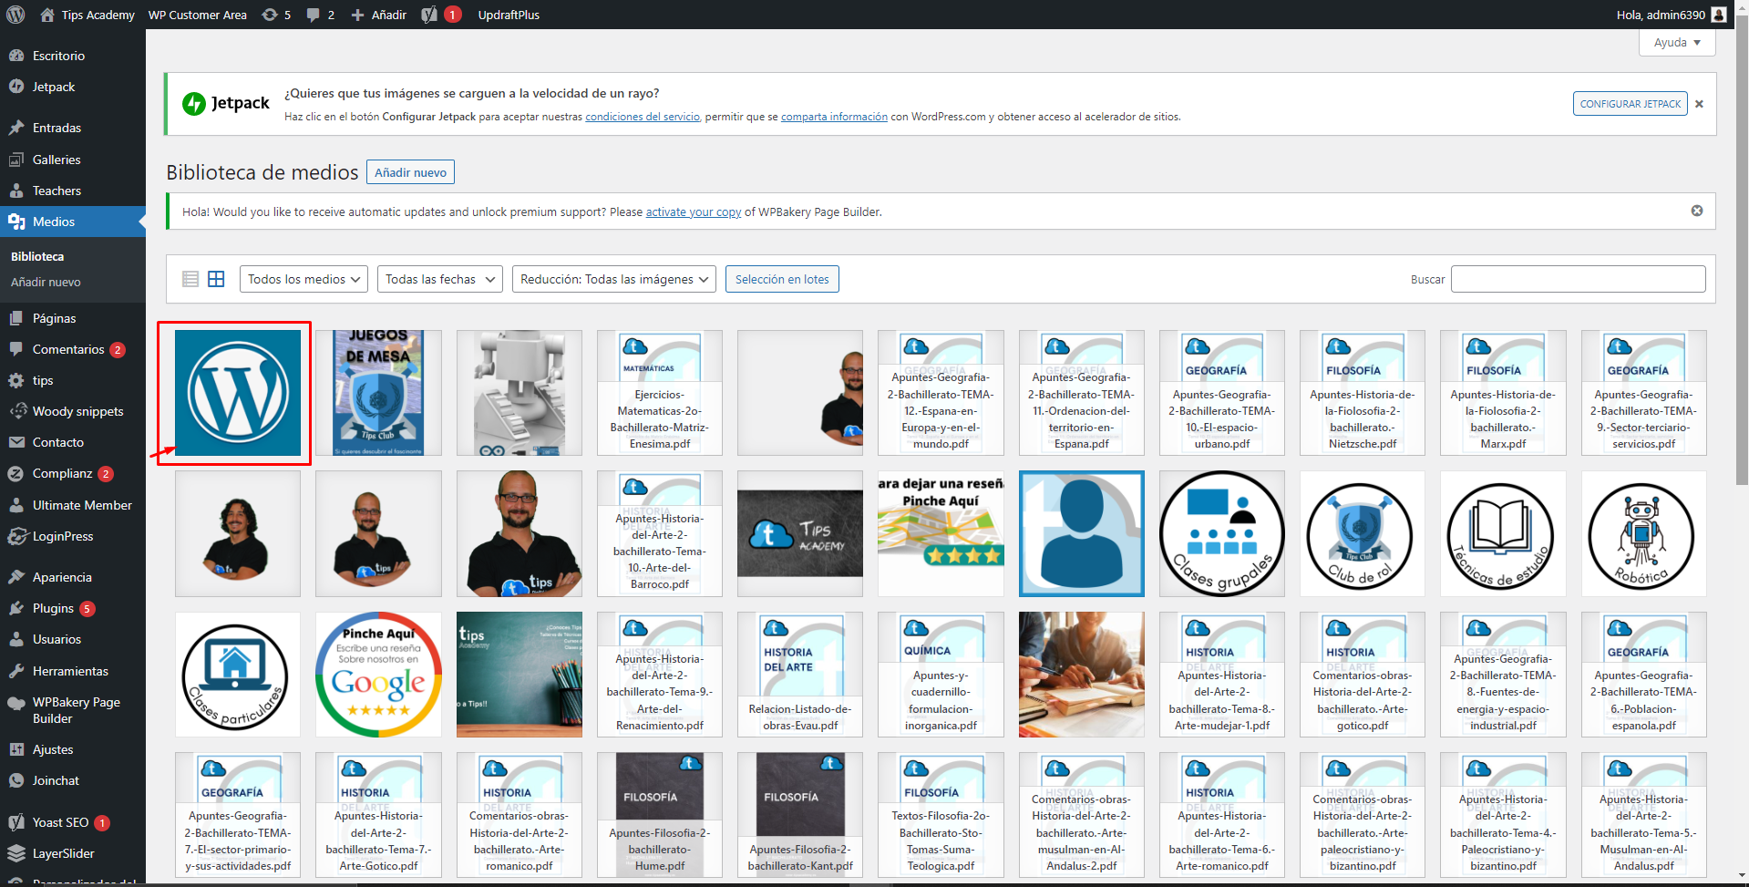Expand 'Reducción: Todas las imágenes' dropdown
Viewport: 1749px width, 887px height.
point(614,279)
